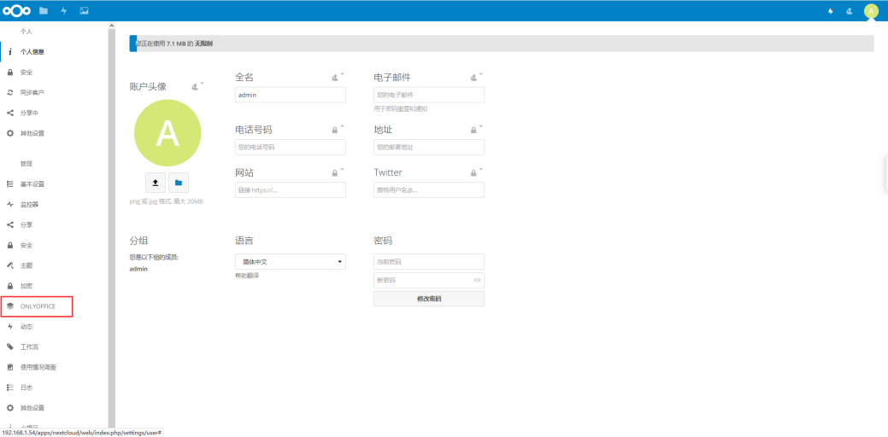Open the Gallery picture icon in header
Screen dimensions: 888x437
point(84,11)
